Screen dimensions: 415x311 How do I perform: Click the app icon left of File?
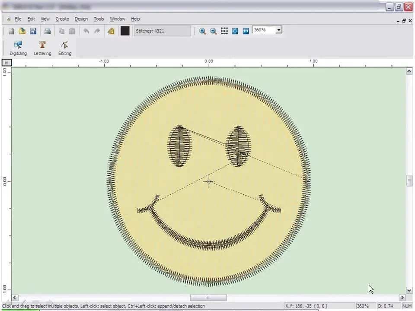click(x=9, y=19)
